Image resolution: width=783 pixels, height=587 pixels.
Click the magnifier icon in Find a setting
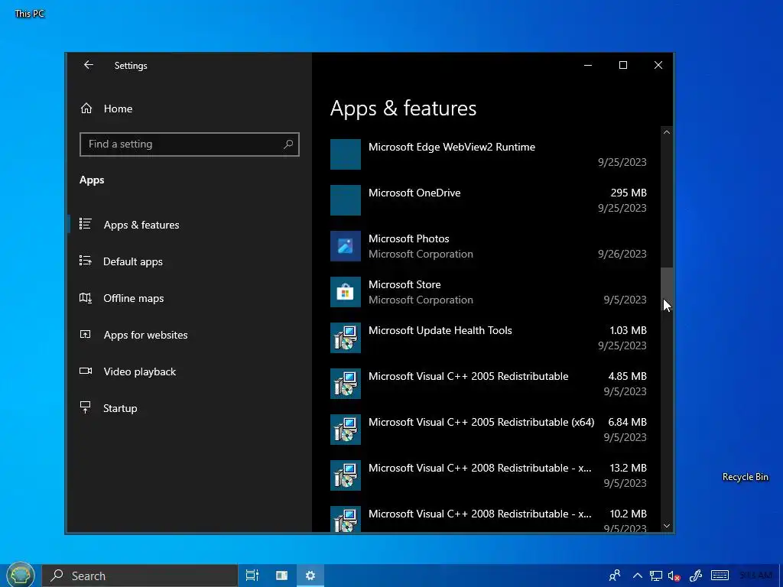point(288,144)
